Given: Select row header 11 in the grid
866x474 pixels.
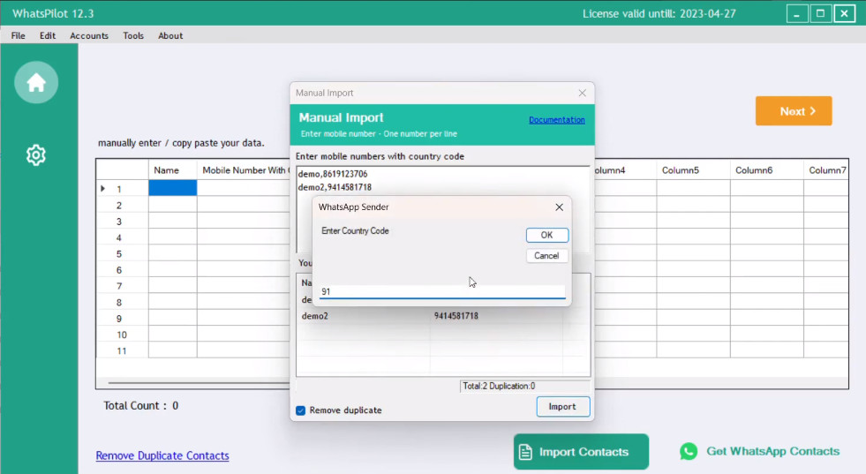Looking at the screenshot, I should [x=123, y=350].
